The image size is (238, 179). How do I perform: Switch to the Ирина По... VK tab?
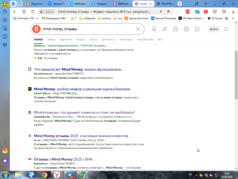coord(57,4)
